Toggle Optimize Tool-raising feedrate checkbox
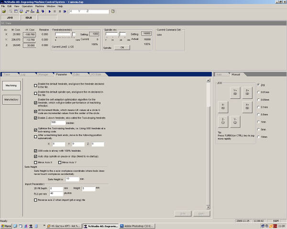Viewport: 287px width, 229px height. (x=35, y=130)
